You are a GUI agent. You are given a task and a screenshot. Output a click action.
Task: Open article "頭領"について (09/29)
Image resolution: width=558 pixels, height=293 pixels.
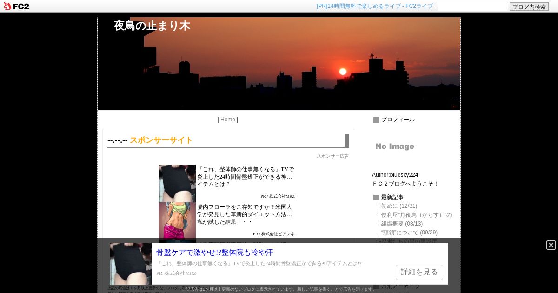409,233
